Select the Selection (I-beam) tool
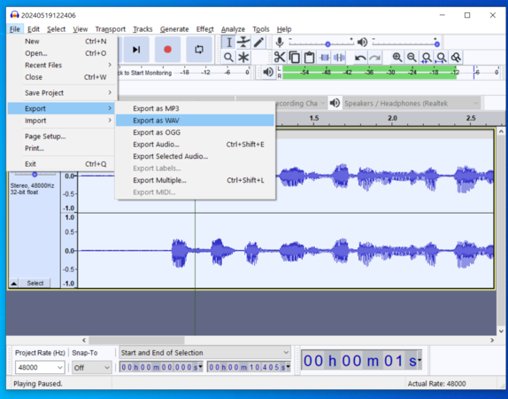Image resolution: width=508 pixels, height=399 pixels. 228,43
